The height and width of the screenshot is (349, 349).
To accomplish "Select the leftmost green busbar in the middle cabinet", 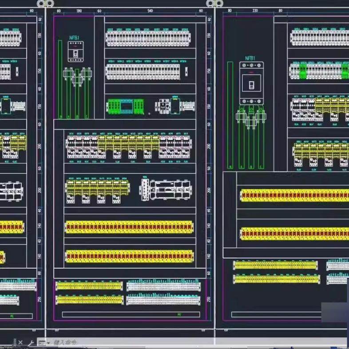I will 60,79.
